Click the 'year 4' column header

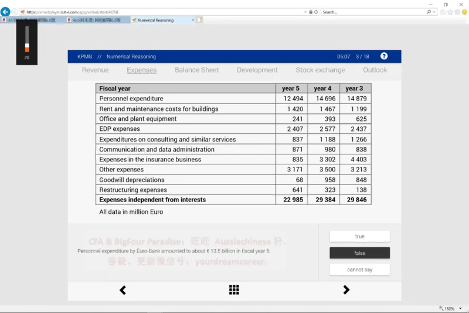[323, 88]
